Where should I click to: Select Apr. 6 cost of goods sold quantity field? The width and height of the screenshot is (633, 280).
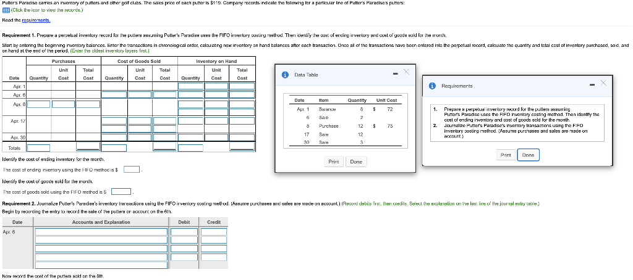[114, 95]
